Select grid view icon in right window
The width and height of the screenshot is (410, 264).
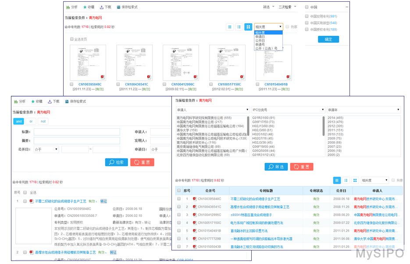coord(355,180)
